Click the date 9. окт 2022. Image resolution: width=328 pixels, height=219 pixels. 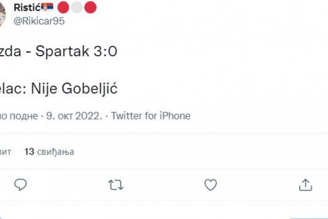pyautogui.click(x=74, y=116)
